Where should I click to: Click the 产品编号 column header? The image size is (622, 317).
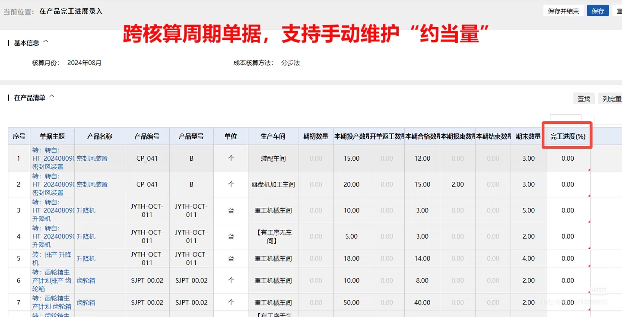[x=147, y=136]
